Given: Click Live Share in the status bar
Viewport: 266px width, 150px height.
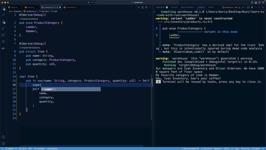Looking at the screenshot, I should [x=39, y=148].
